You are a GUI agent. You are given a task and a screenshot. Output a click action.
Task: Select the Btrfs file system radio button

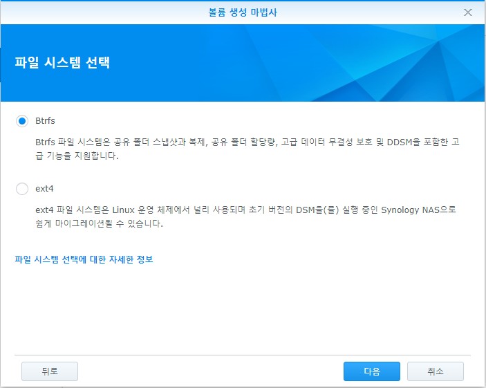[22, 121]
